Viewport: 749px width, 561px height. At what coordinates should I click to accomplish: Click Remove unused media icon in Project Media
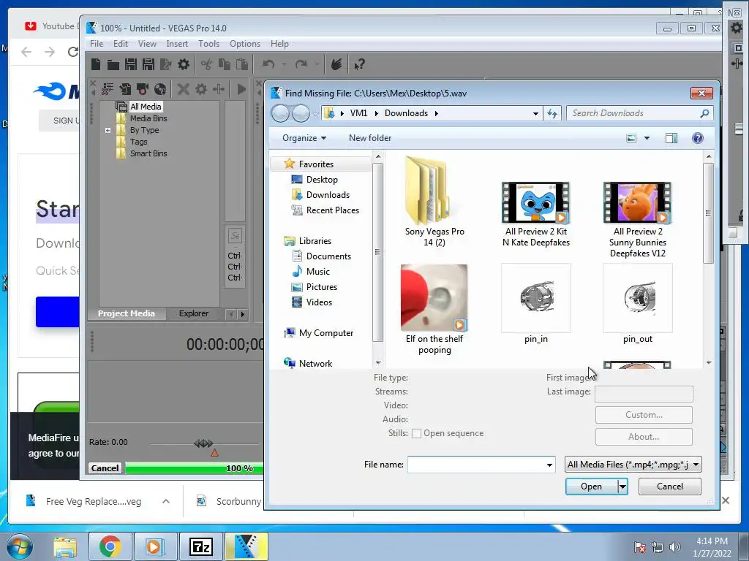pos(107,88)
